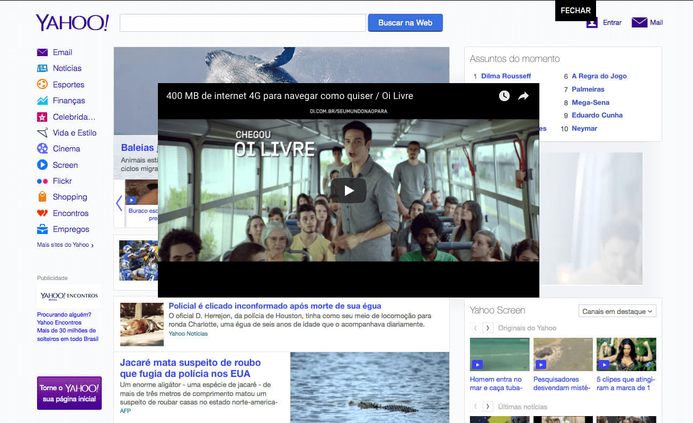Open trending topic Dilma Rousseff
The width and height of the screenshot is (693, 423).
pyautogui.click(x=506, y=76)
